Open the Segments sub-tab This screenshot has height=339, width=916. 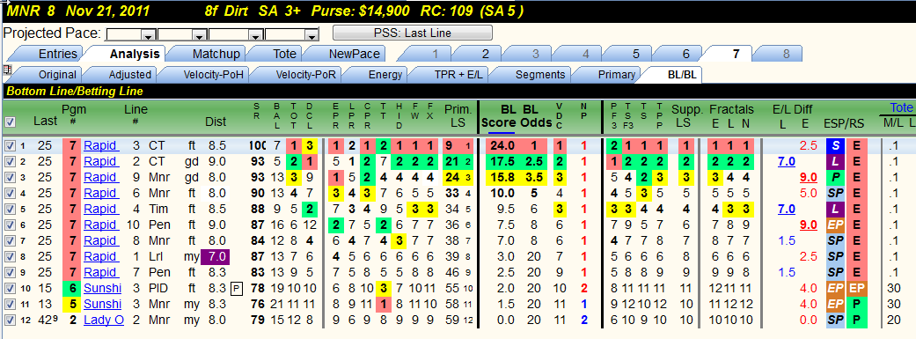pyautogui.click(x=540, y=75)
